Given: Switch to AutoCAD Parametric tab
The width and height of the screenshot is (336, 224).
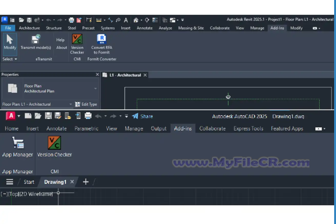Looking at the screenshot, I should [x=86, y=128].
